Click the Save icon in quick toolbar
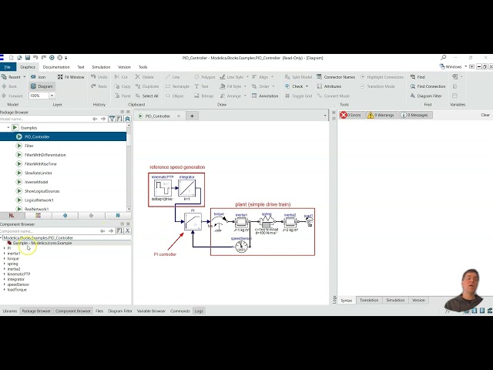Image resolution: width=493 pixels, height=370 pixels. 28,58
